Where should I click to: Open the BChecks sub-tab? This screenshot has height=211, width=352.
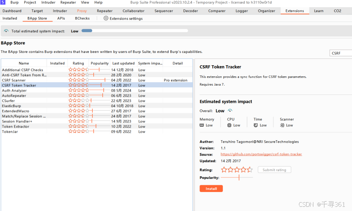point(82,18)
